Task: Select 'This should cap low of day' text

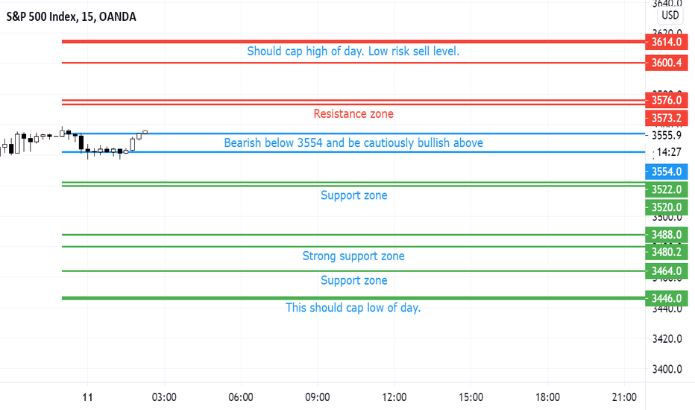Action: click(353, 308)
